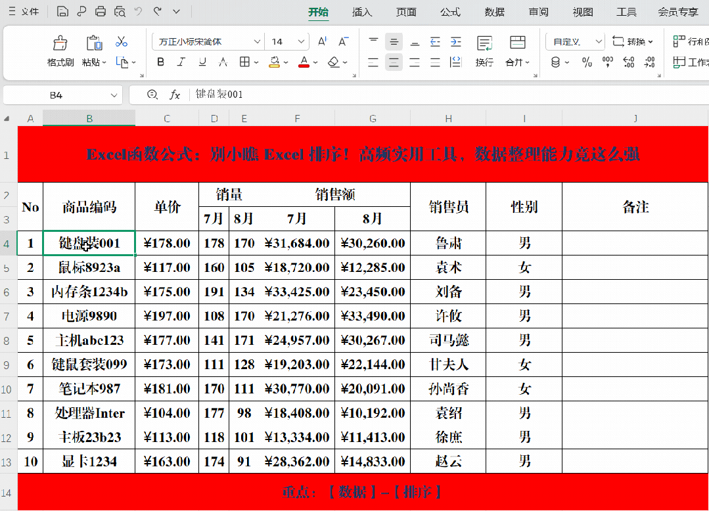
Task: Click the Increase Indent icon
Action: (x=456, y=42)
